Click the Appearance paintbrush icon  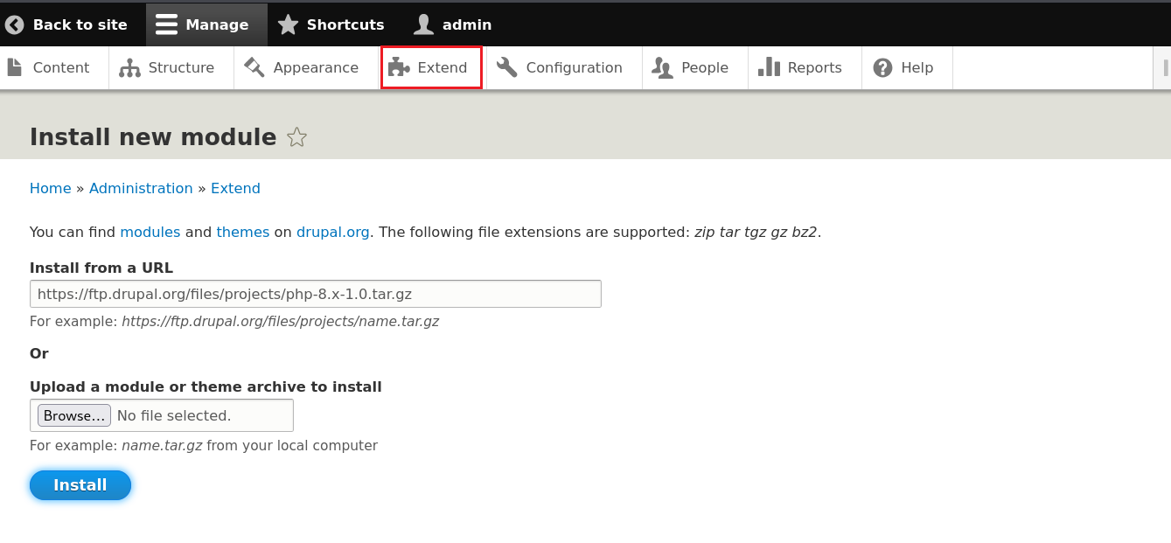pyautogui.click(x=254, y=67)
